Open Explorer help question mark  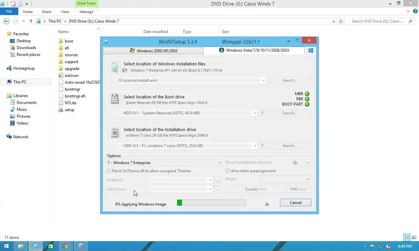coord(415,11)
